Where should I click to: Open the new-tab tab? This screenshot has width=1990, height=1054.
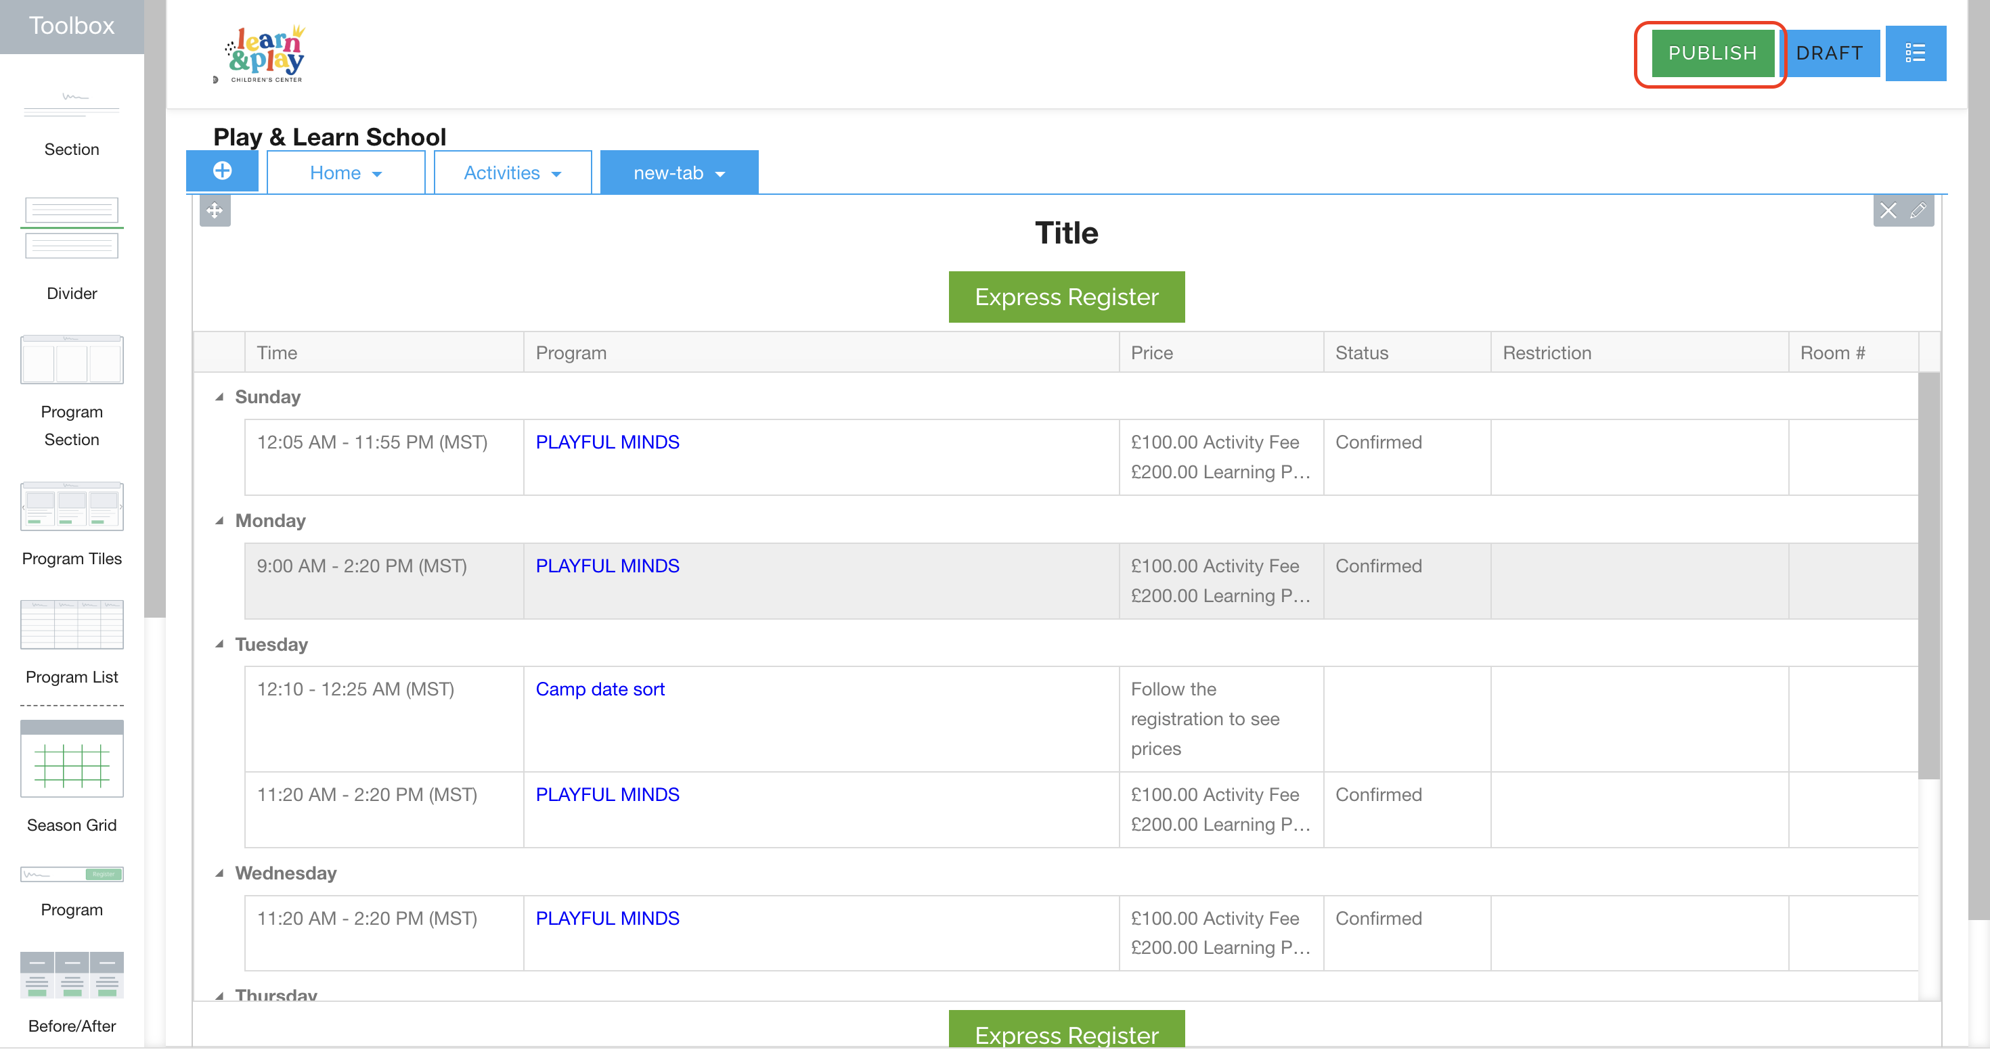[668, 173]
